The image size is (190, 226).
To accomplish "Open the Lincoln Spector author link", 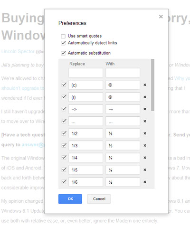I will 18,51.
